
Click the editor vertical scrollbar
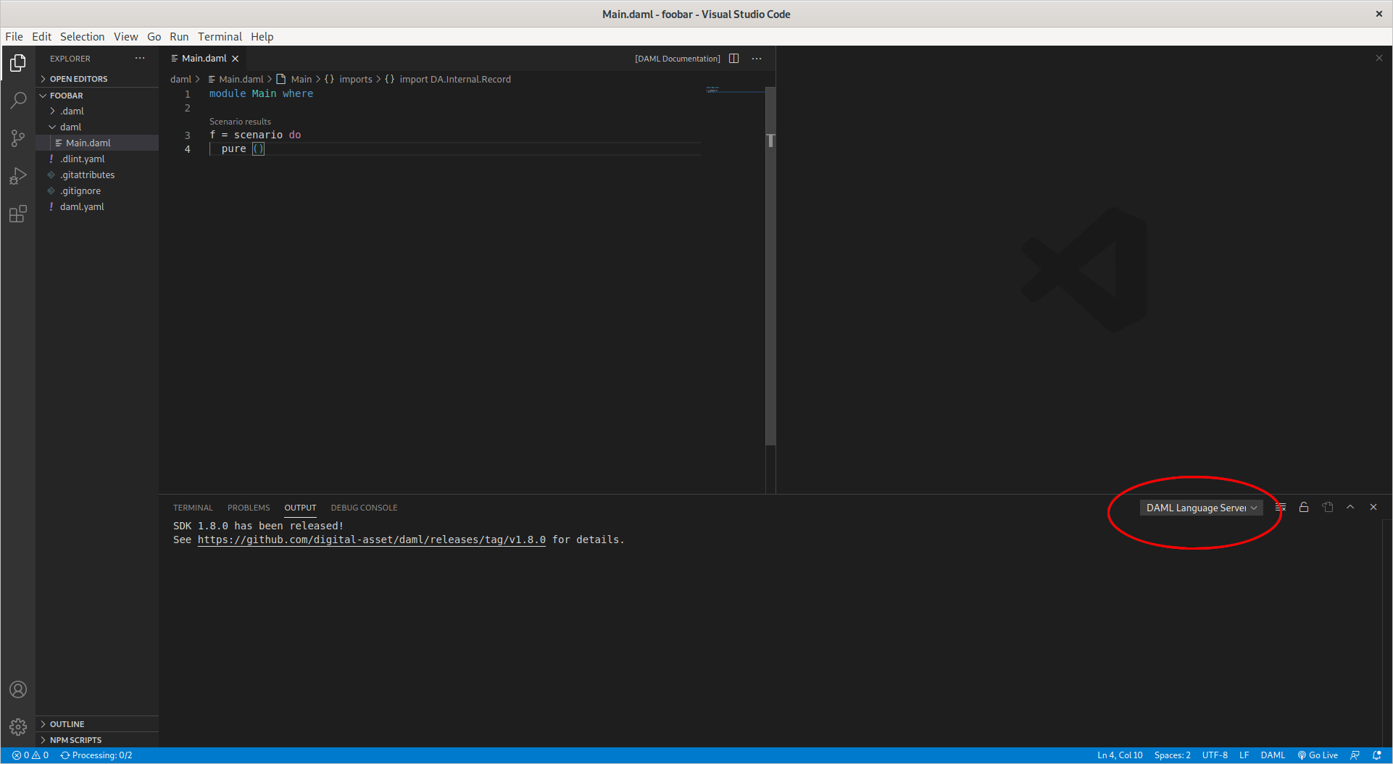click(x=770, y=266)
